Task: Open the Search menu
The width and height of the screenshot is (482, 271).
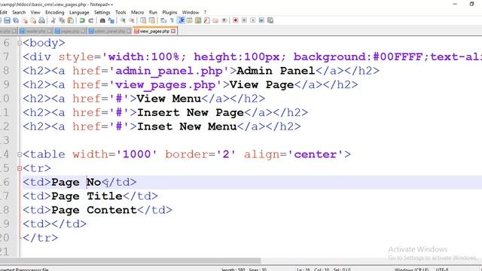Action: coord(19,12)
